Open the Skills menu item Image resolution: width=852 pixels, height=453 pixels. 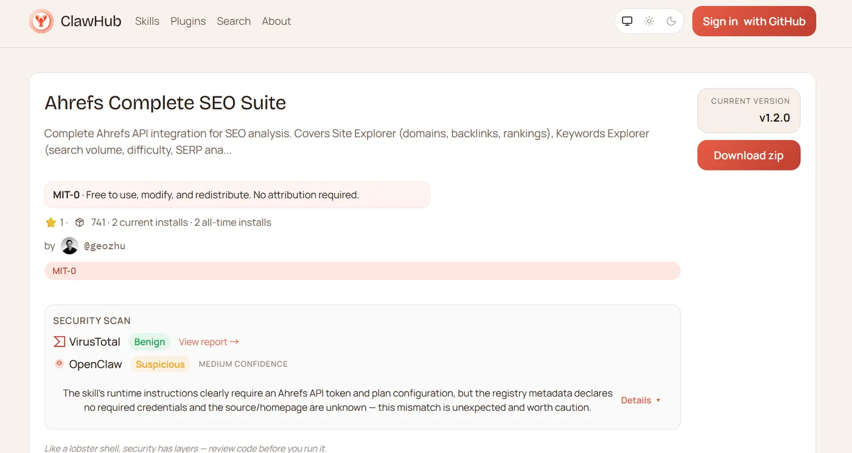pyautogui.click(x=147, y=21)
